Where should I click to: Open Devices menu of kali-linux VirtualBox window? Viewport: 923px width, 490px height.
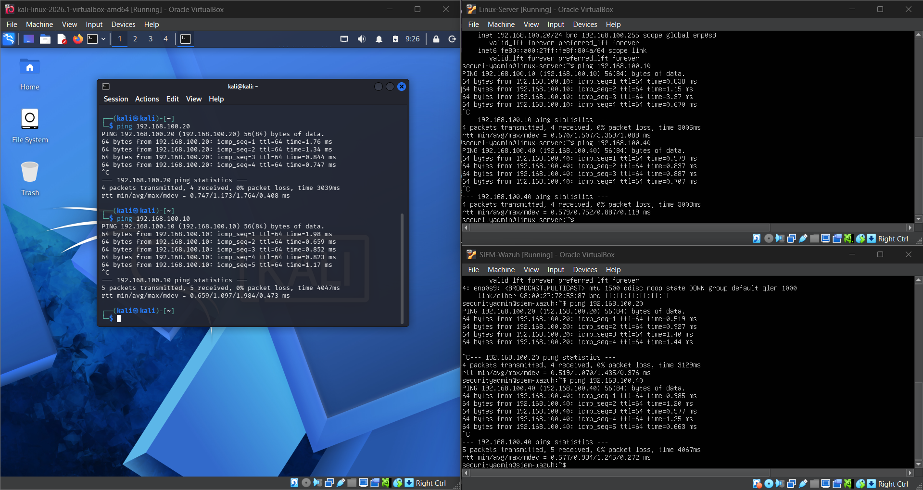coord(123,25)
